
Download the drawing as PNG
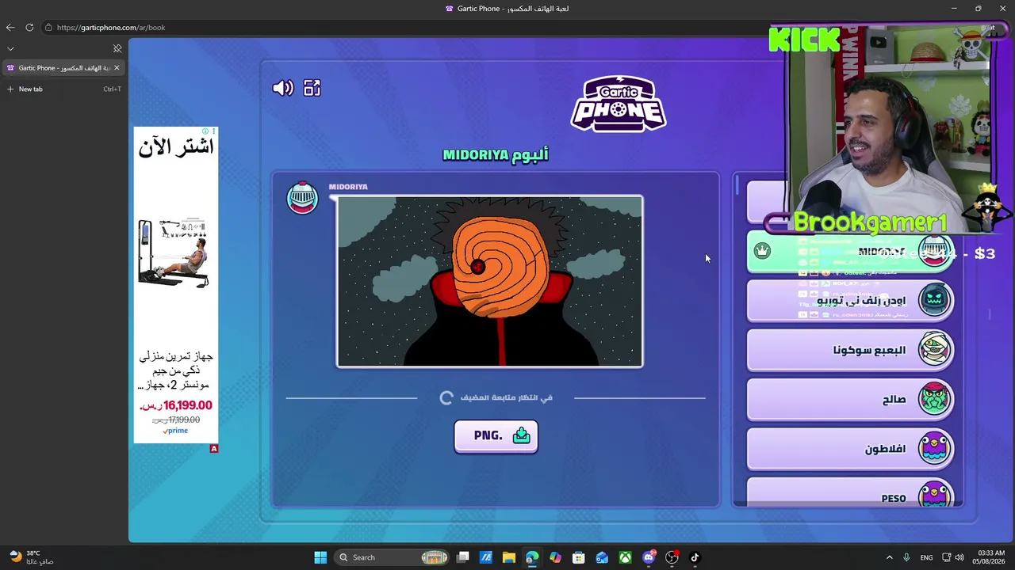[496, 436]
